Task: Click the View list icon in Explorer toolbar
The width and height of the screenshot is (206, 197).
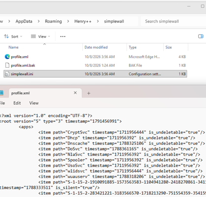Action: 33,36
